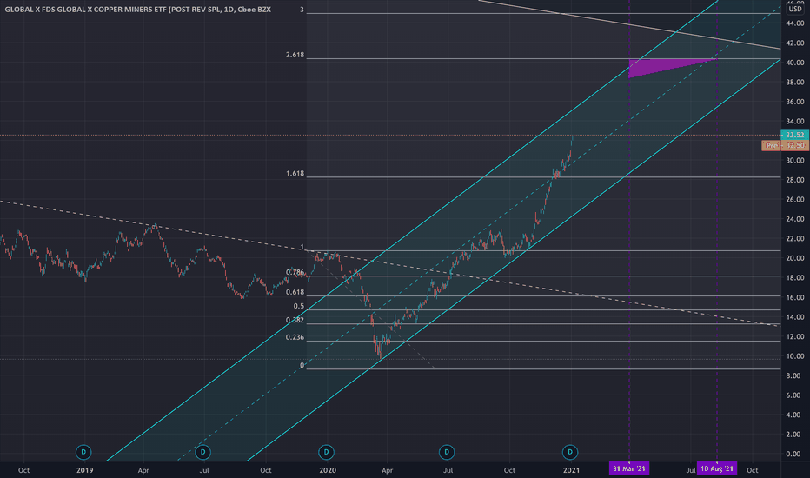Screen dimensions: 810x478
Task: Click the 16.00 price axis label
Action: tap(795, 297)
